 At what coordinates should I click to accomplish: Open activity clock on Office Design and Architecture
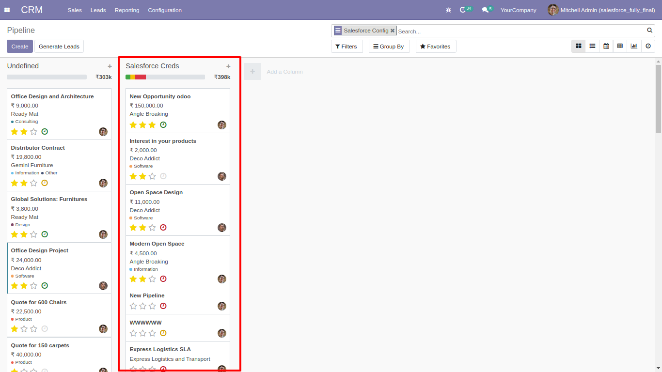pos(45,131)
